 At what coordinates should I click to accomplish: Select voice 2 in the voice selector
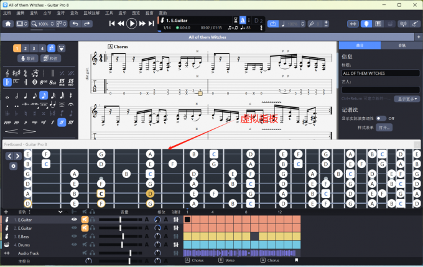click(x=26, y=48)
